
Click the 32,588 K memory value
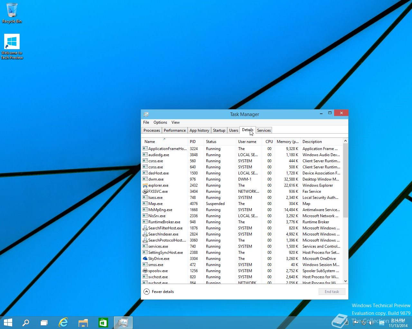(291, 179)
